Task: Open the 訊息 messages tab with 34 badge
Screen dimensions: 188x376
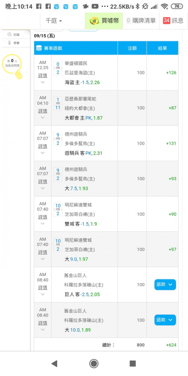Action: point(173,21)
